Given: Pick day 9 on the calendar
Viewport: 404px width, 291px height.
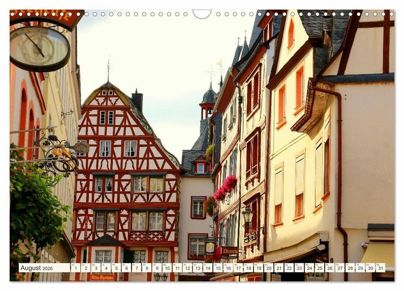Looking at the screenshot, I should click(x=157, y=268).
